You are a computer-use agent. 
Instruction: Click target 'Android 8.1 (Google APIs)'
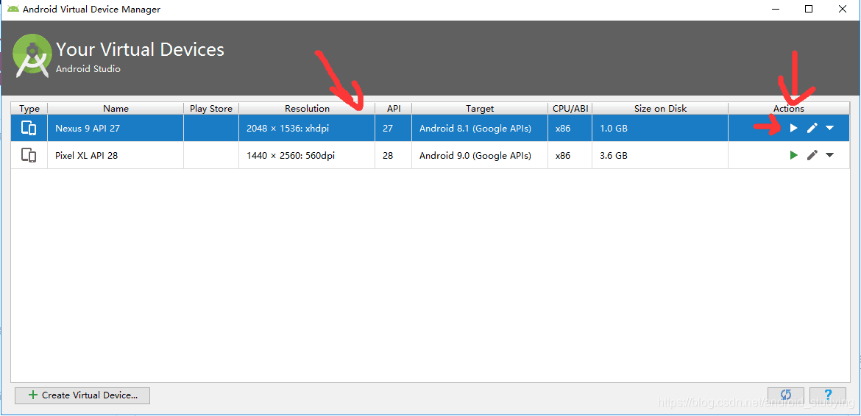tap(480, 128)
